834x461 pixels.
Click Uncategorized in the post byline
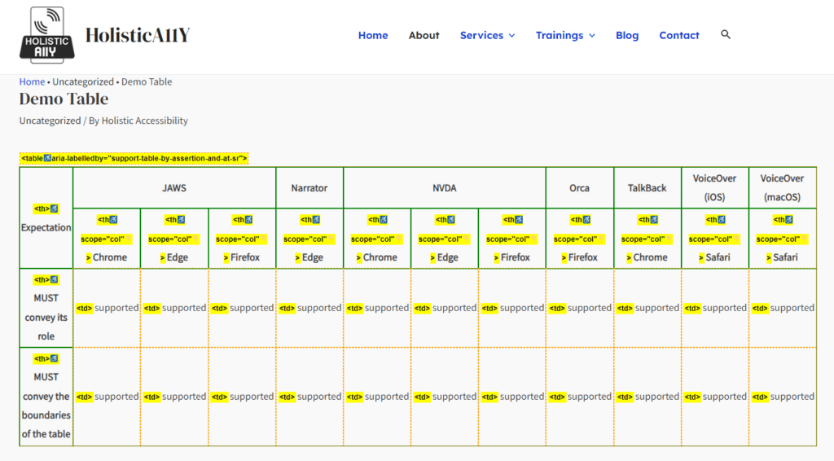click(50, 121)
